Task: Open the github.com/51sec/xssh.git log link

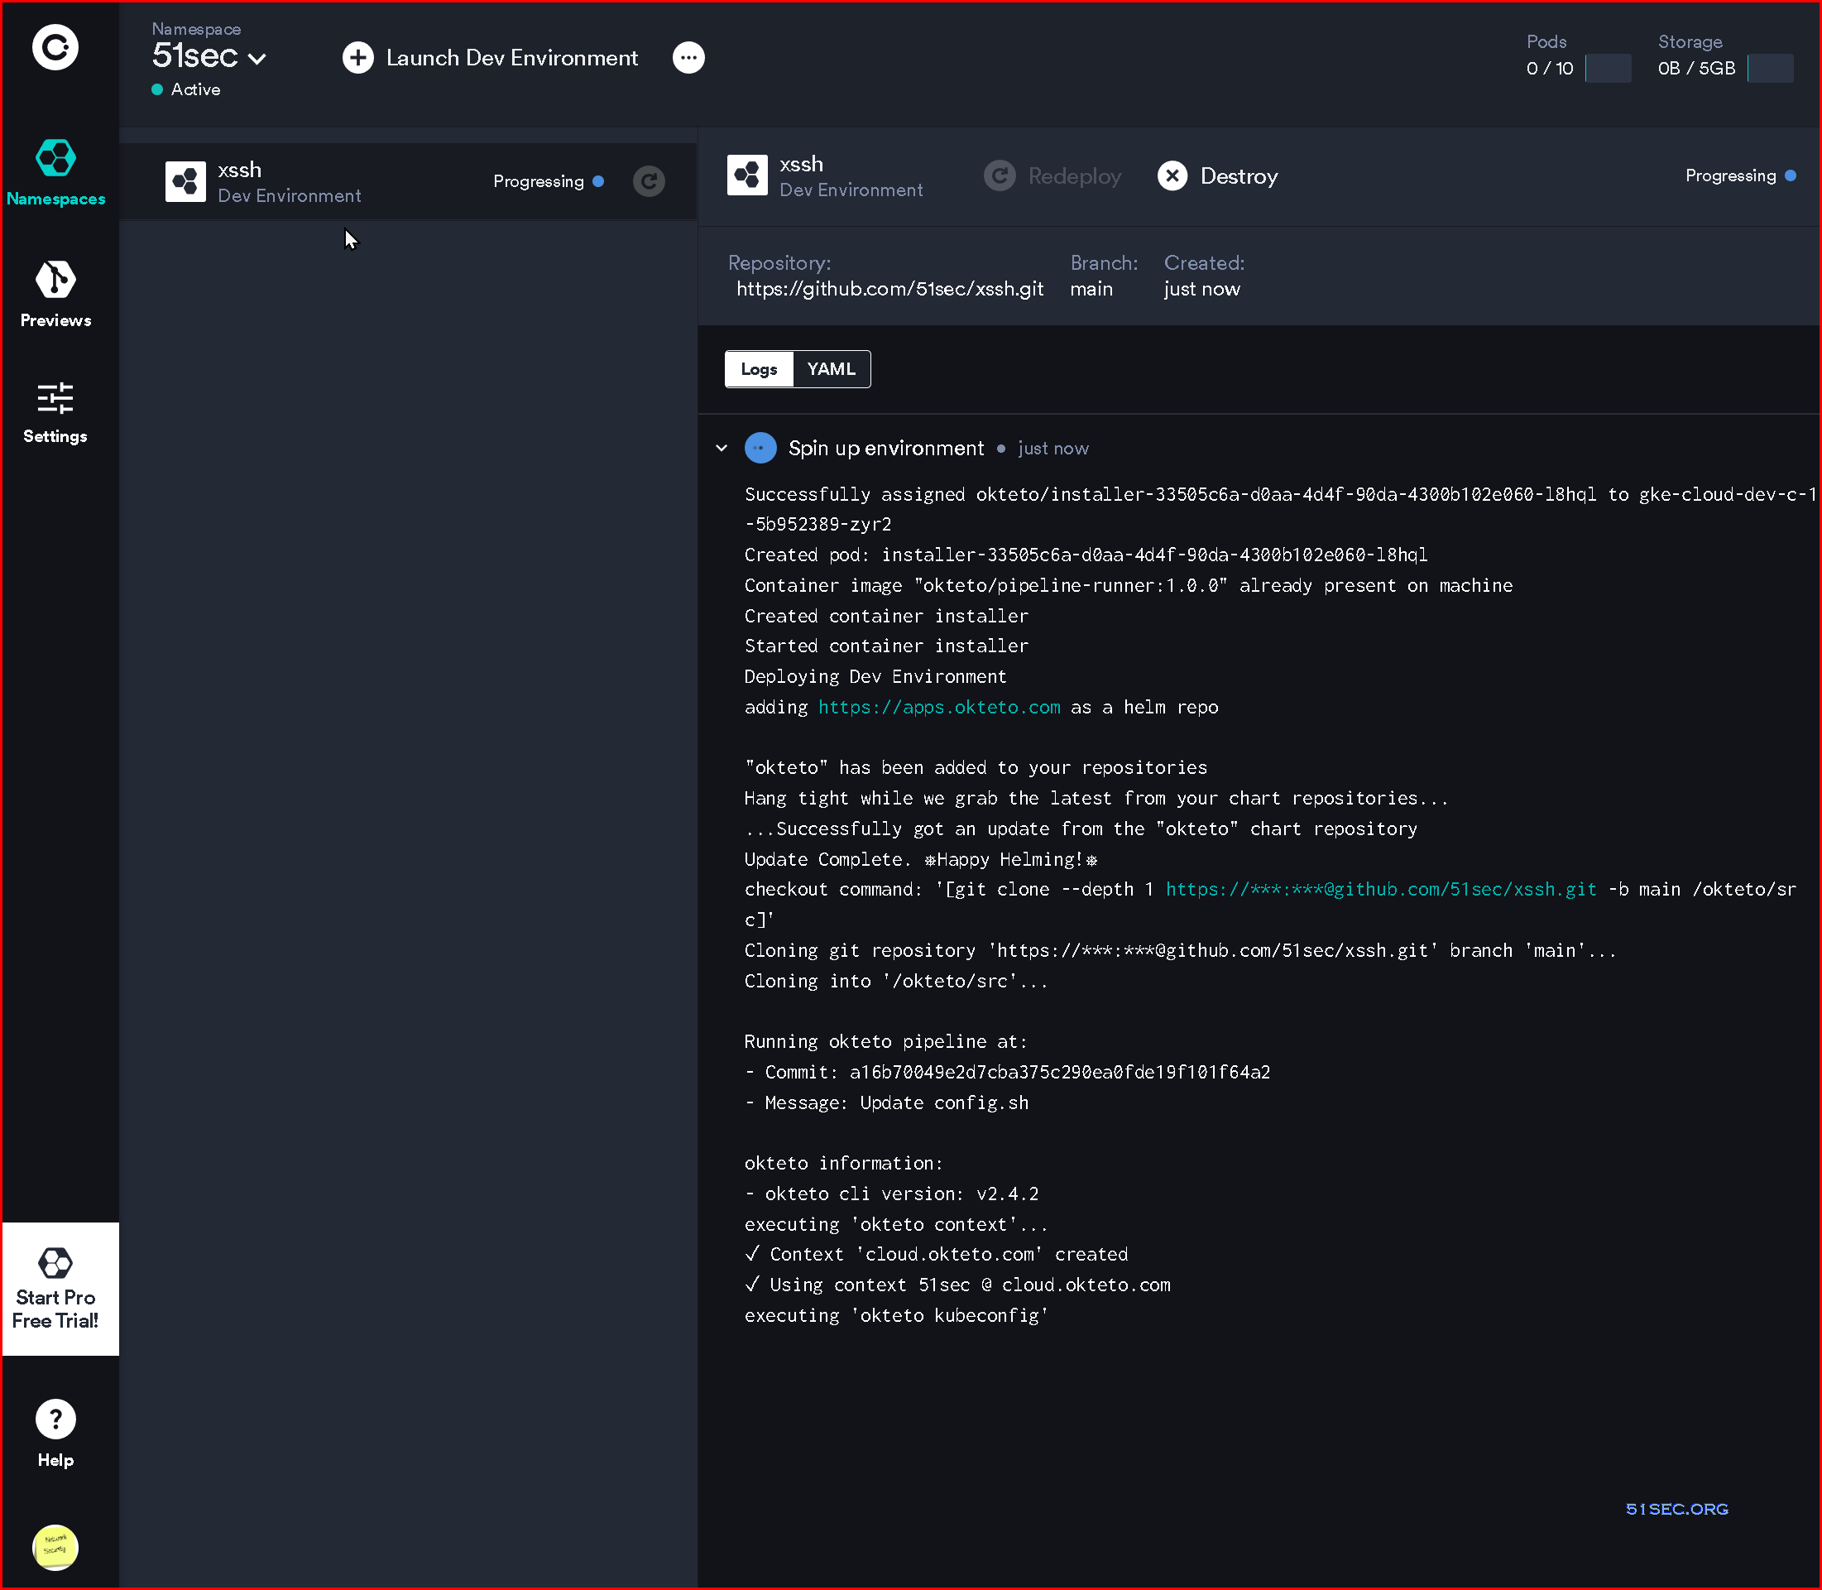Action: (x=1381, y=889)
